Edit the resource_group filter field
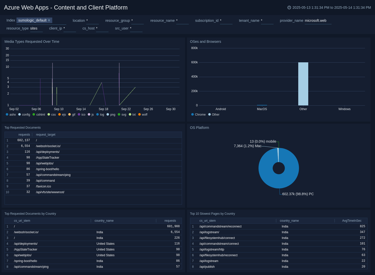 (137, 21)
